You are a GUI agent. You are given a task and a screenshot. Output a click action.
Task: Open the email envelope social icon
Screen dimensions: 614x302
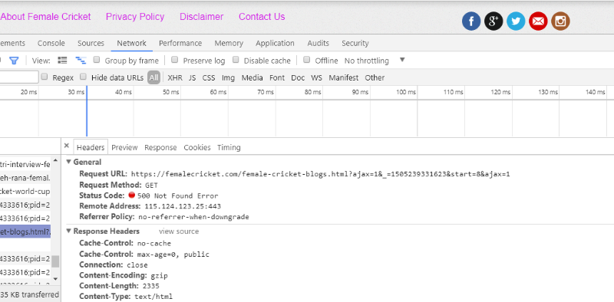coord(538,21)
